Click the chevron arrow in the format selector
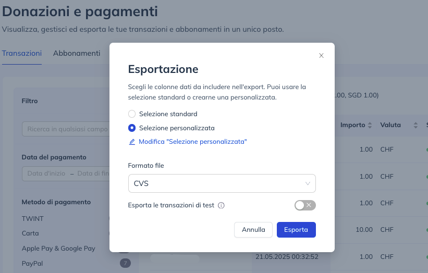 [x=308, y=183]
